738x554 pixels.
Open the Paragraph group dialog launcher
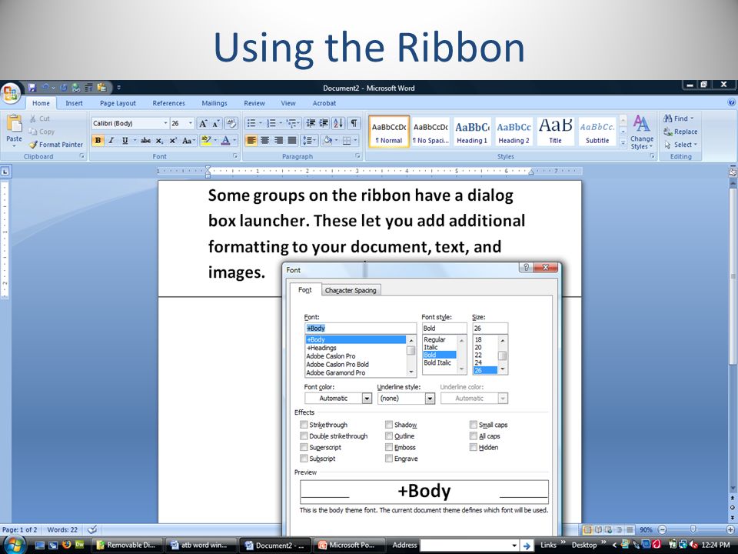pos(357,156)
